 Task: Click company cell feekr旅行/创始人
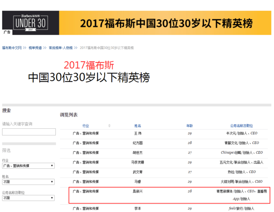point(241,209)
